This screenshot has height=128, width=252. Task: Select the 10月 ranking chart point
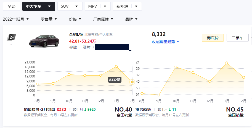tap(176, 67)
